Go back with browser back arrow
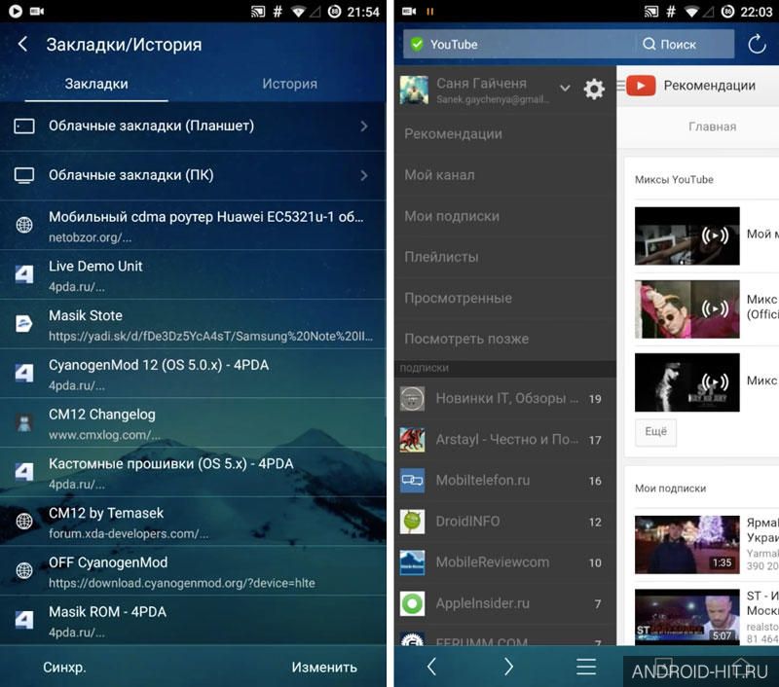The height and width of the screenshot is (687, 779). [431, 667]
